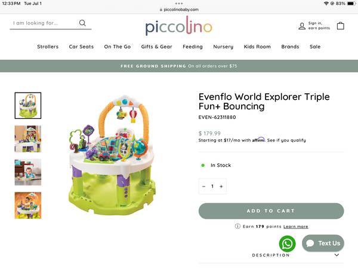358x269 pixels.
Task: Tap the three-dot menu above address bar
Action: coord(179,4)
